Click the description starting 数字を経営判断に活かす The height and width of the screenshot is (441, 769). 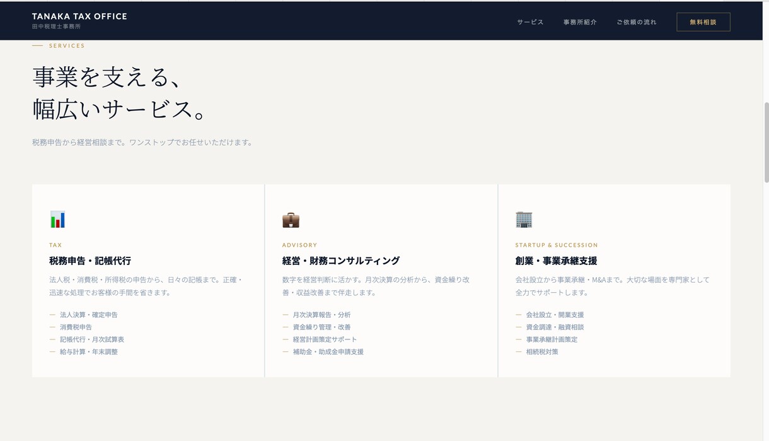click(376, 286)
